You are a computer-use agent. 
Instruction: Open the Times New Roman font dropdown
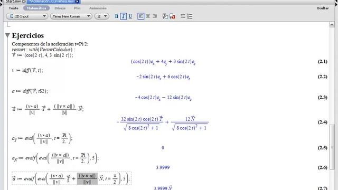(71, 16)
